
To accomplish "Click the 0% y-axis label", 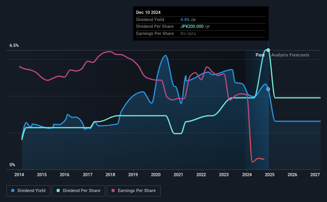I will (12, 165).
